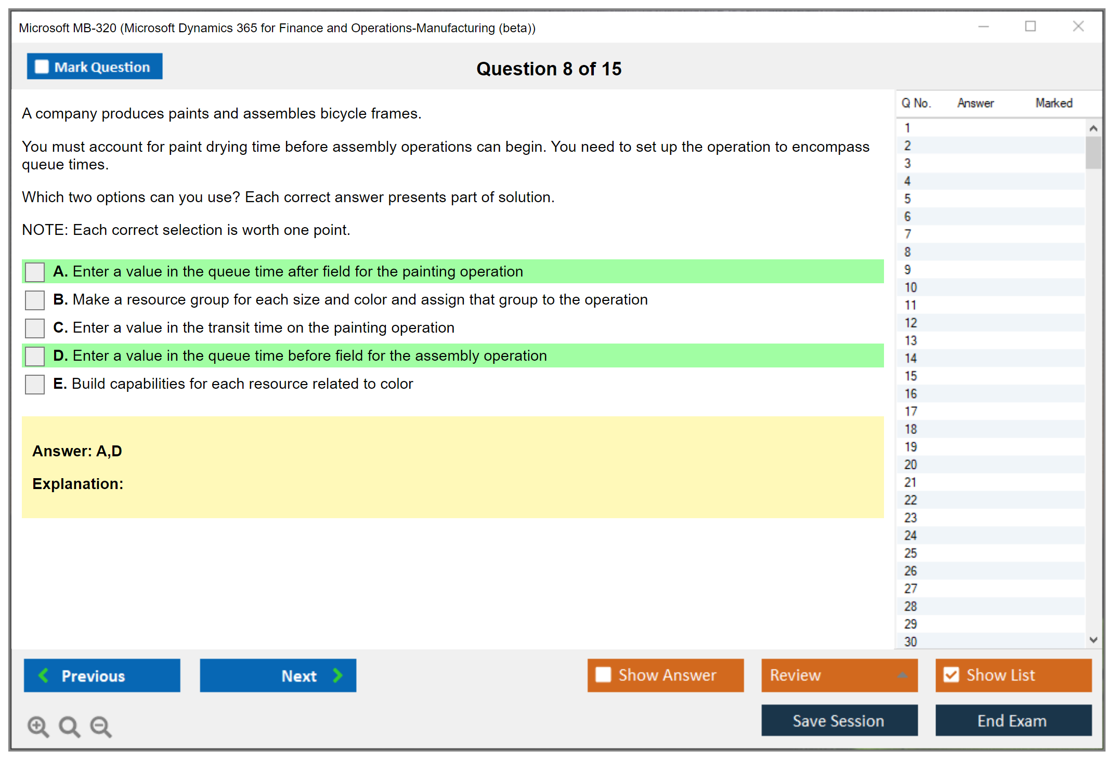This screenshot has width=1118, height=764.
Task: Expand the Review dropdown arrow
Action: (x=902, y=675)
